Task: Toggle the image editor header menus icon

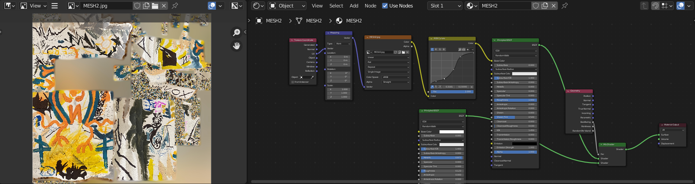Action: (x=55, y=6)
